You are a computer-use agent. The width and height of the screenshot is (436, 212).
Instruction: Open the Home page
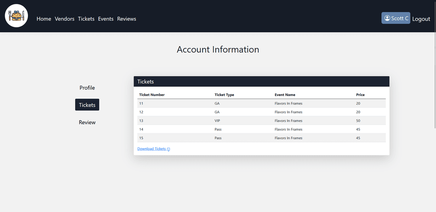44,19
